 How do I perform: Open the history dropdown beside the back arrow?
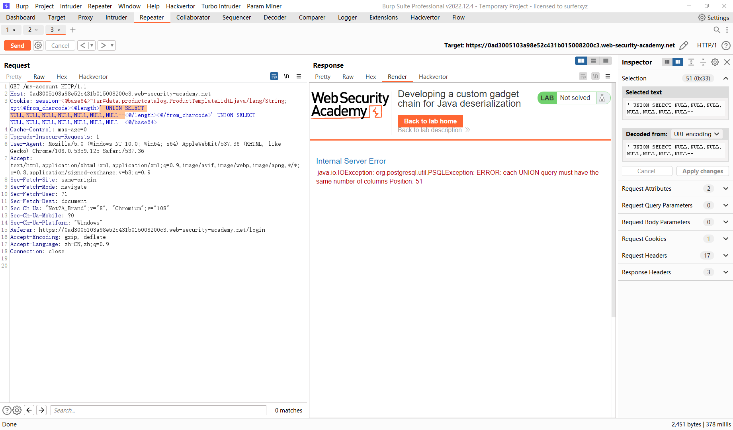[x=92, y=45]
